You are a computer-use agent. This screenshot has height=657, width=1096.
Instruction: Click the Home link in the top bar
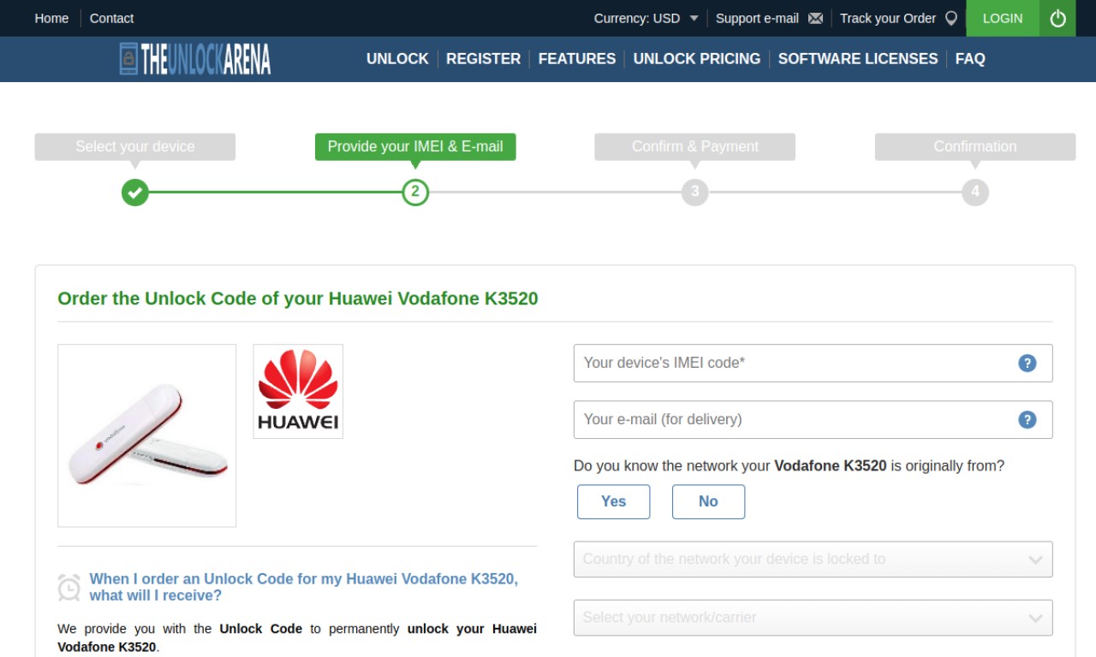(x=51, y=18)
